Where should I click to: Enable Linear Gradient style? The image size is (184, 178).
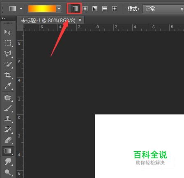click(75, 9)
